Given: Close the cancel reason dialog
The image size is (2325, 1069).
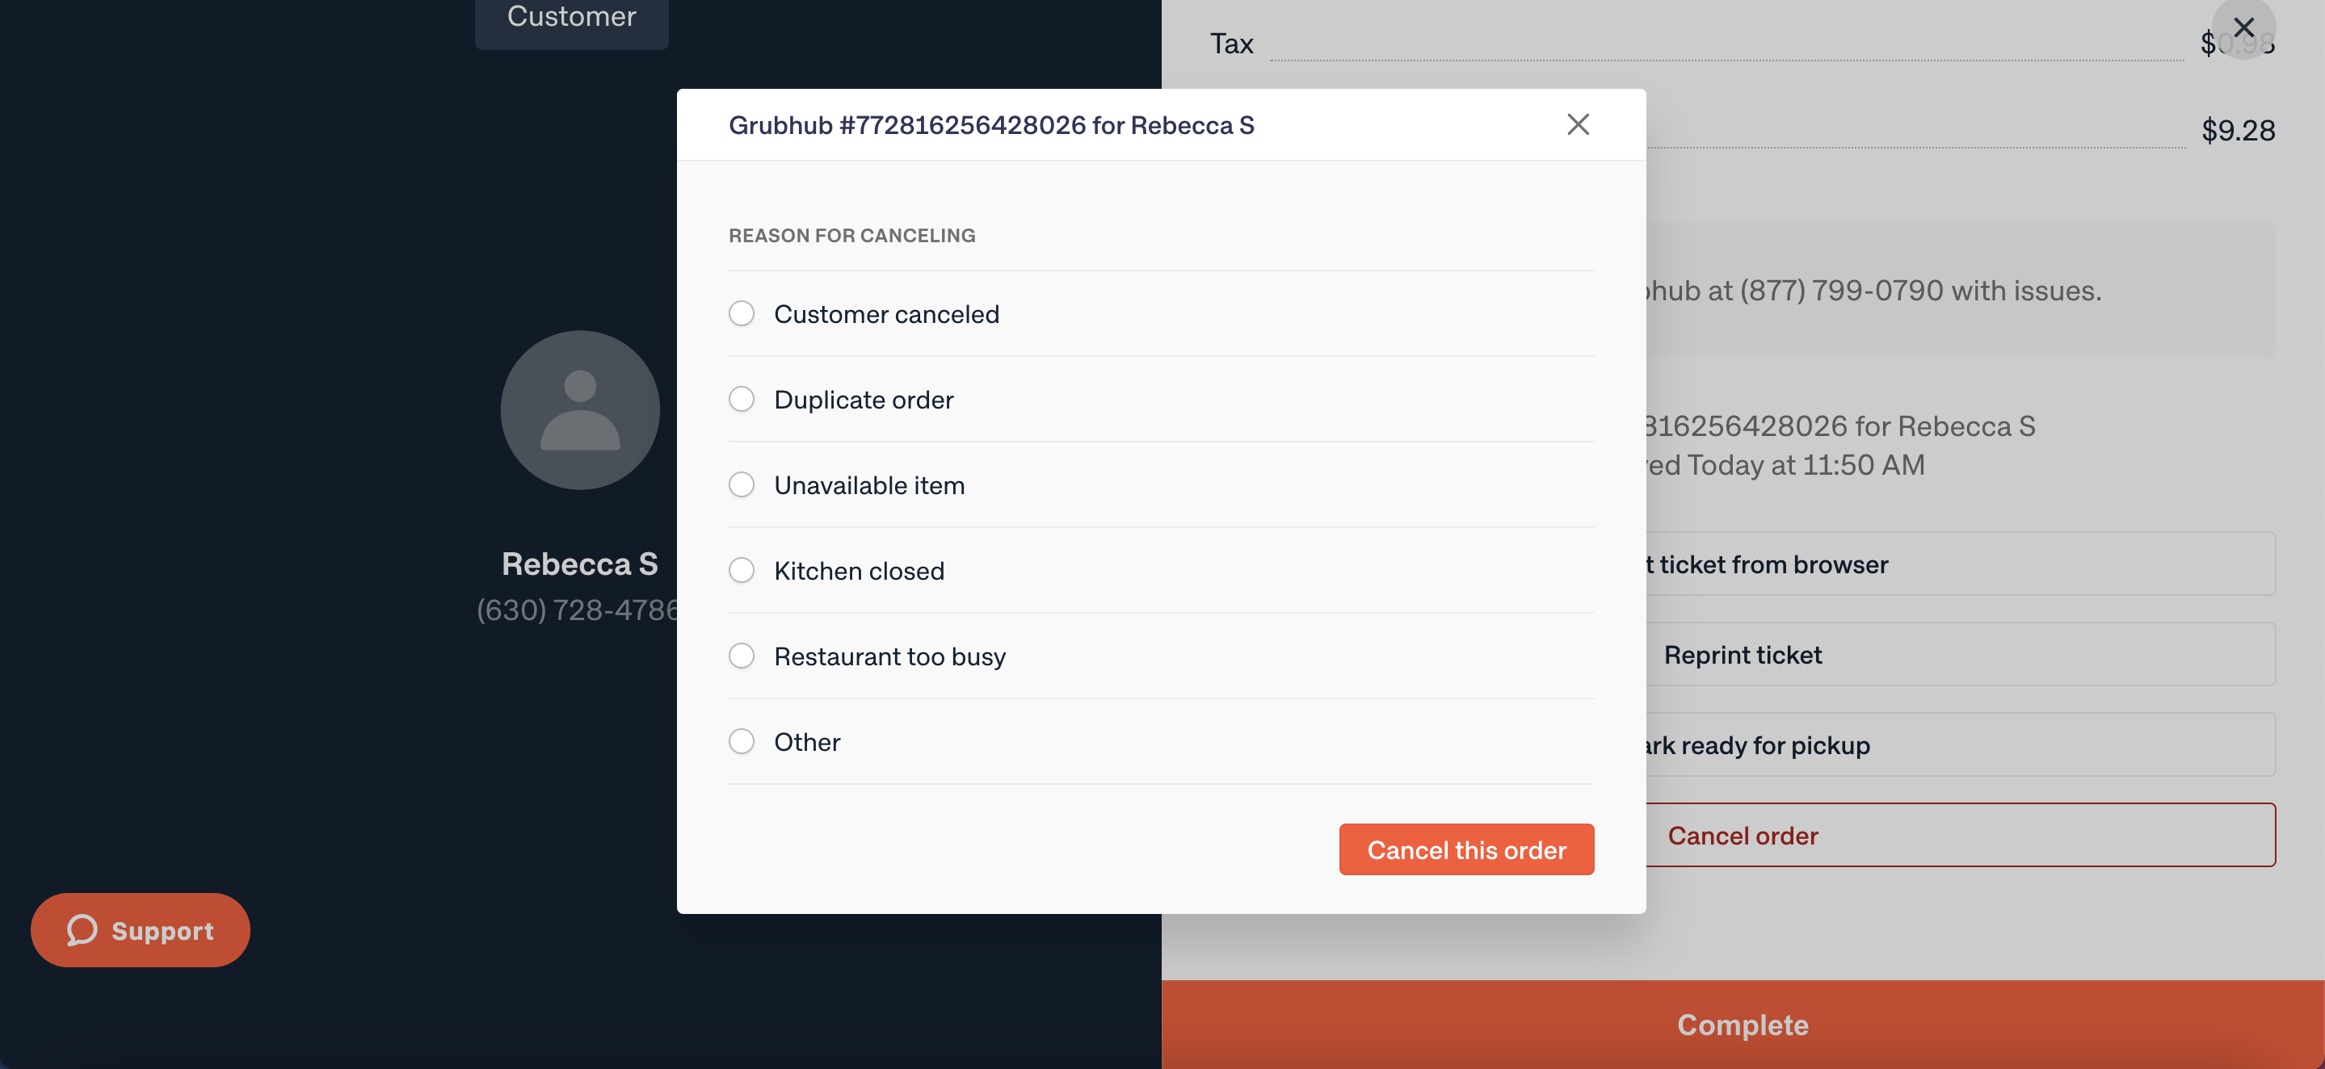Looking at the screenshot, I should (1578, 124).
